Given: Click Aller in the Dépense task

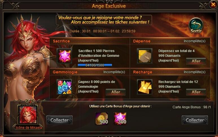Looking at the screenshot, I should point(196,61).
